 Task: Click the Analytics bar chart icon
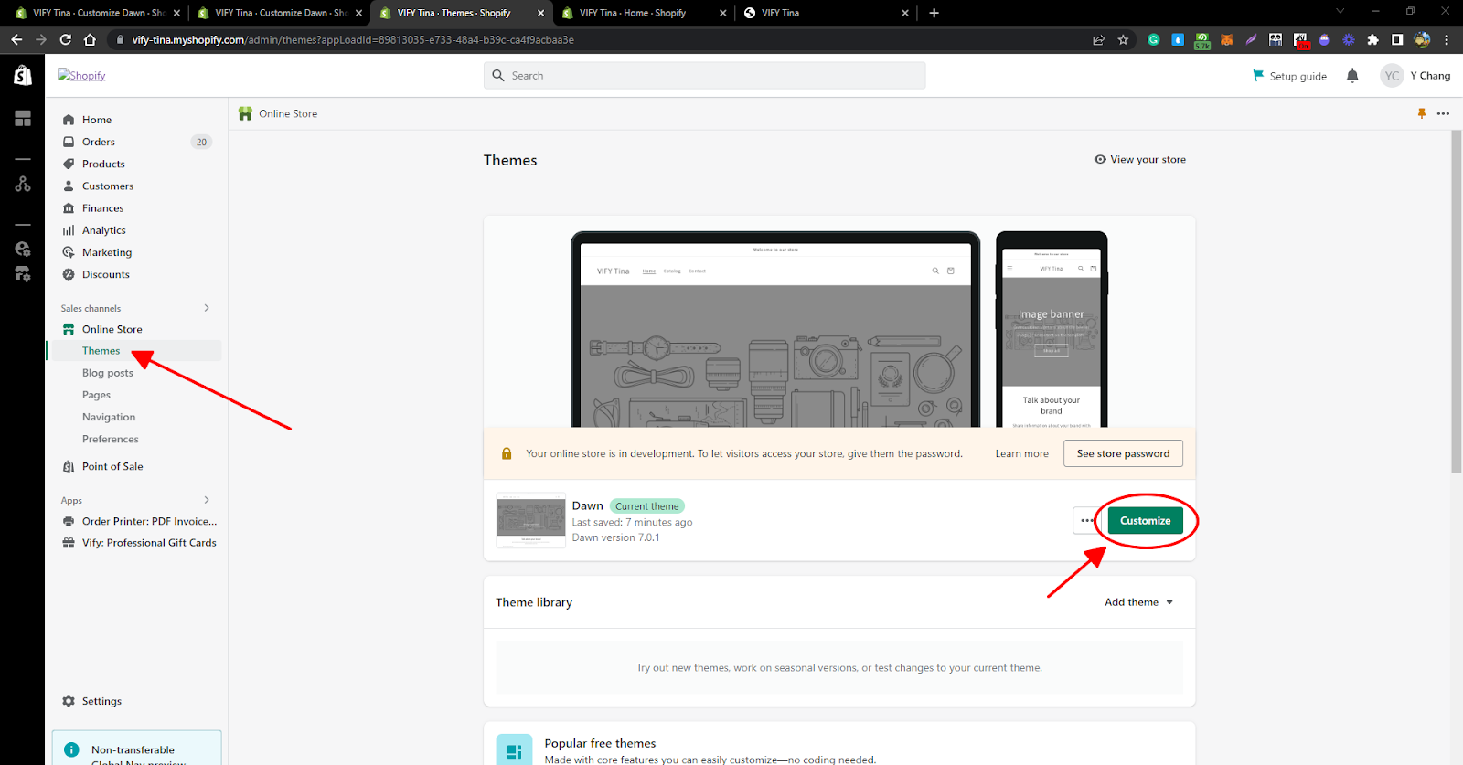69,230
